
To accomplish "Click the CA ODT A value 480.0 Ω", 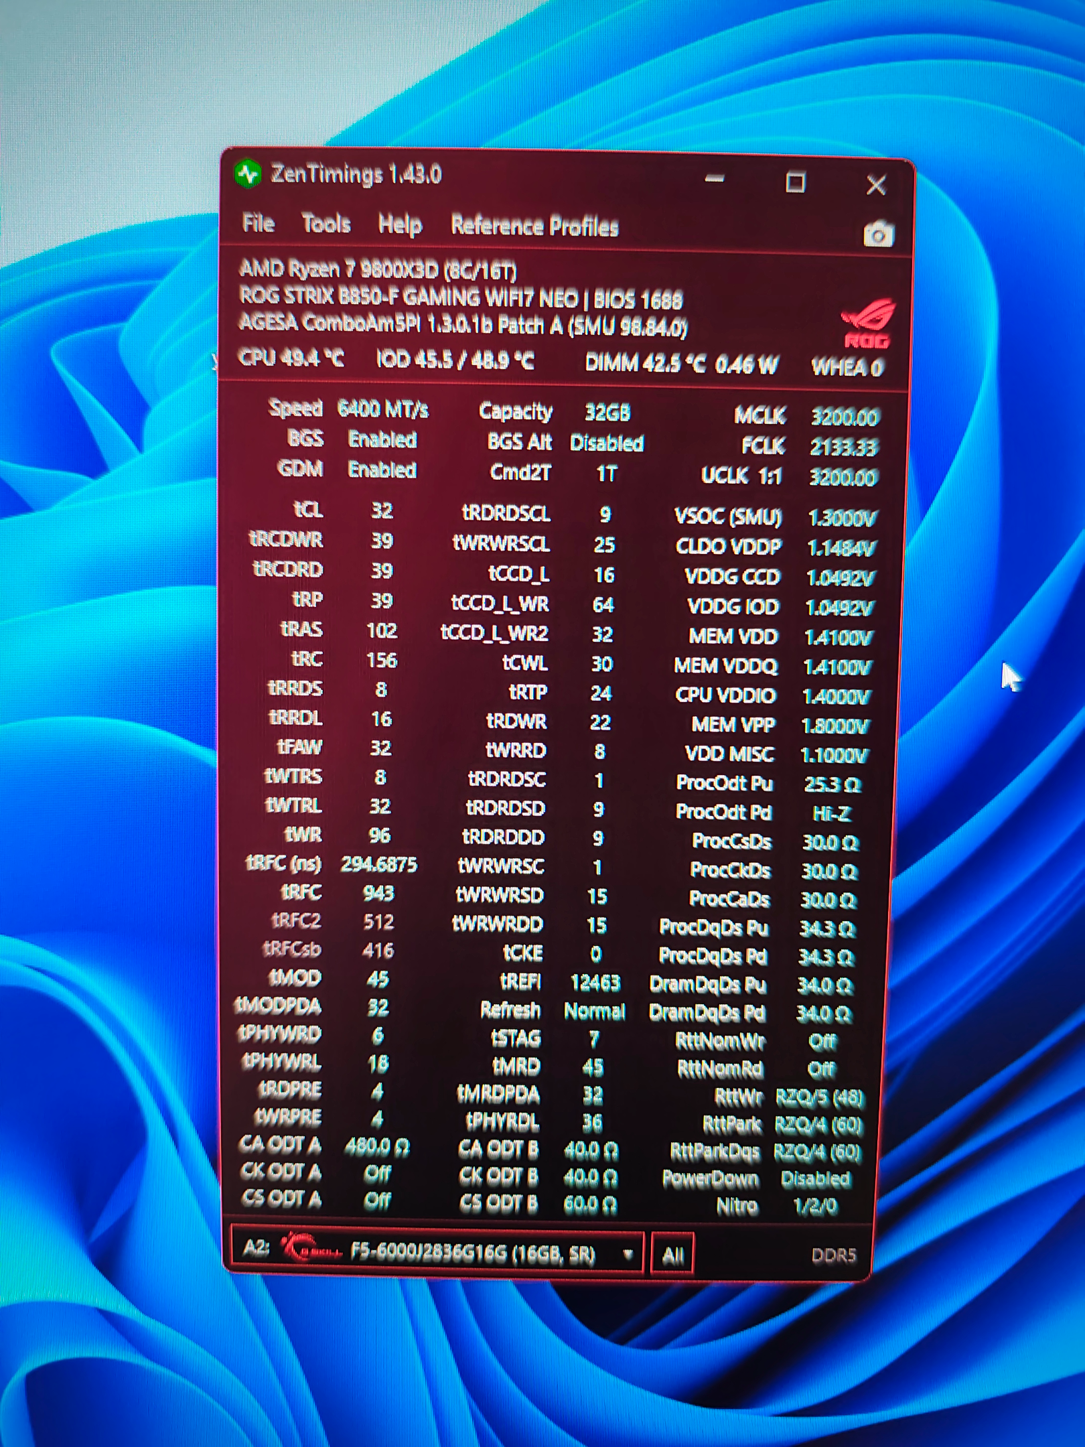I will point(376,1147).
